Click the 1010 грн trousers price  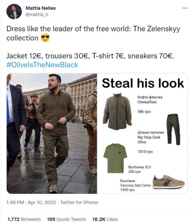coord(145,152)
